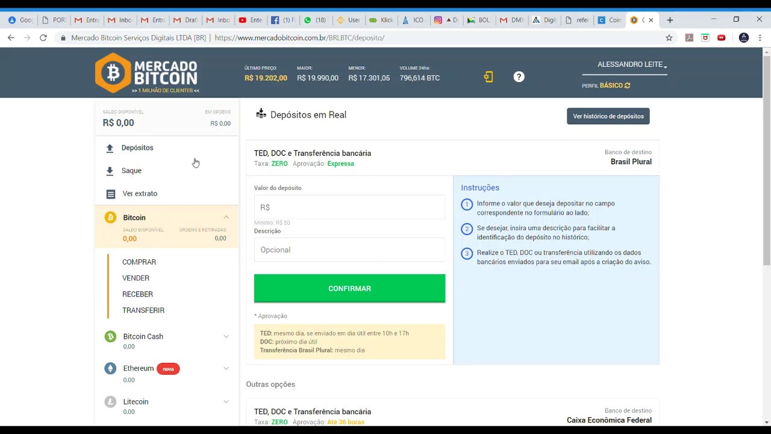Collapse the Bitcoin section chevron
The image size is (771, 434).
pos(226,218)
